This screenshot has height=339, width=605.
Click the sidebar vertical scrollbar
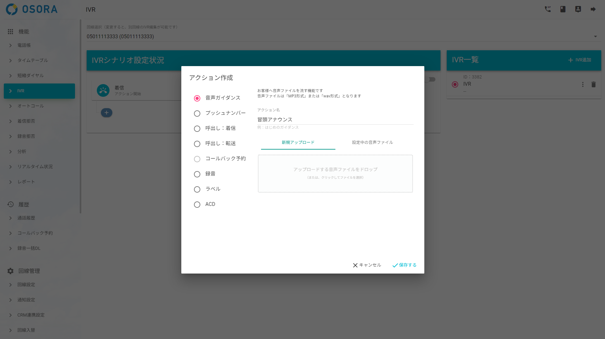coord(80,116)
